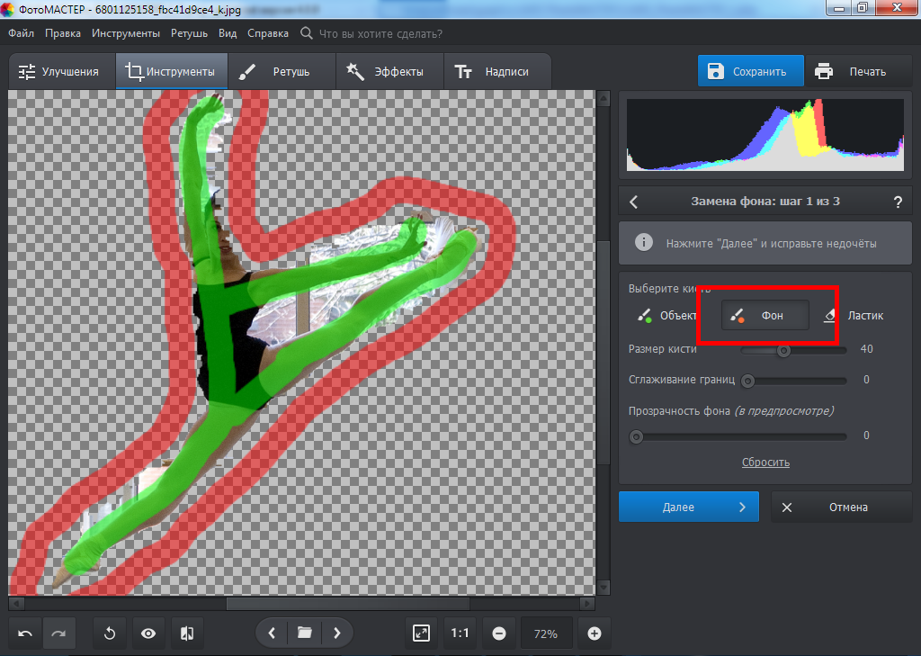
Task: Switch to the Эффекты tab
Action: tap(388, 72)
